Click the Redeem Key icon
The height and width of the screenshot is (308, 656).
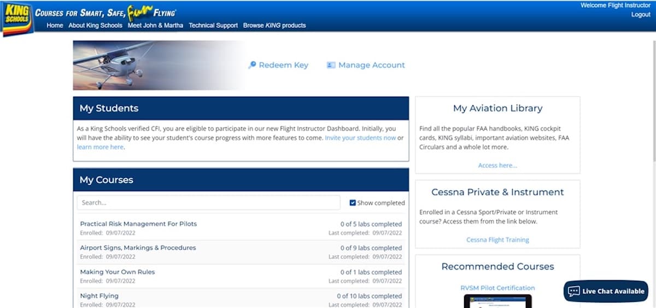[x=252, y=65]
